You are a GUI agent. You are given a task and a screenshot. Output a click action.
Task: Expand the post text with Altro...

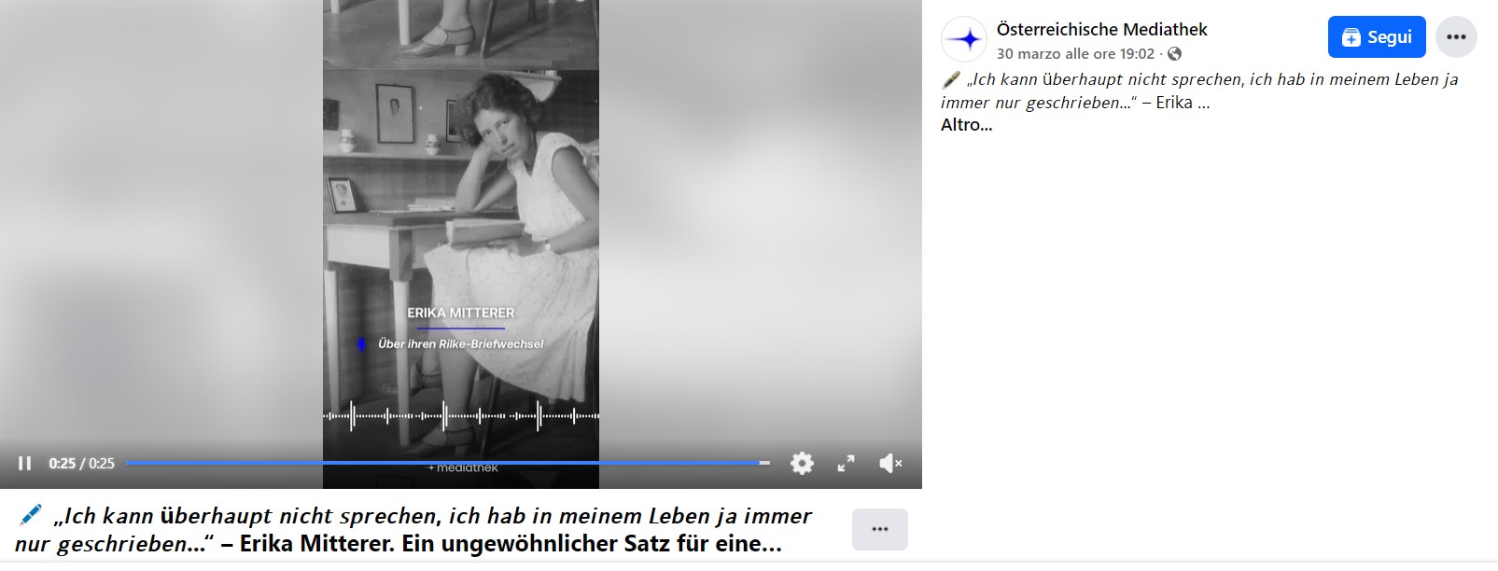[966, 125]
